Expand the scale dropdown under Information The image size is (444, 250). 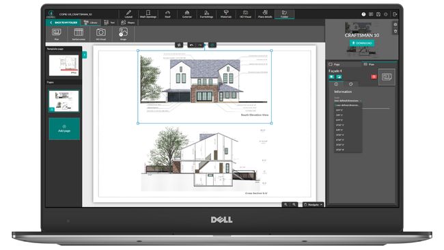(348, 100)
